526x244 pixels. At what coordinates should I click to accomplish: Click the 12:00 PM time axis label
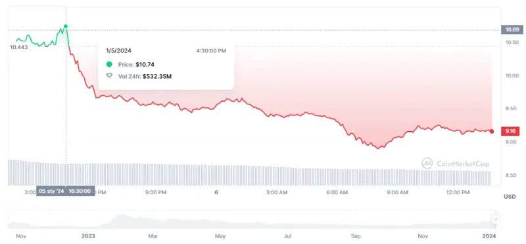[x=458, y=192]
